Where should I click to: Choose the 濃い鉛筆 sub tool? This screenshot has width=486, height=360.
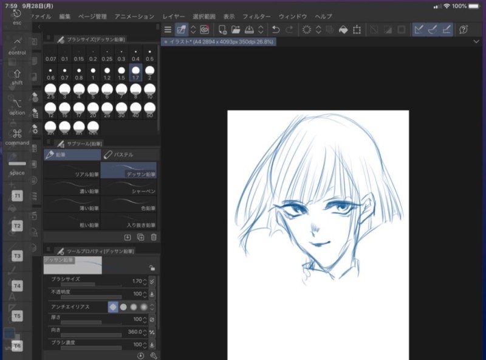(x=72, y=187)
